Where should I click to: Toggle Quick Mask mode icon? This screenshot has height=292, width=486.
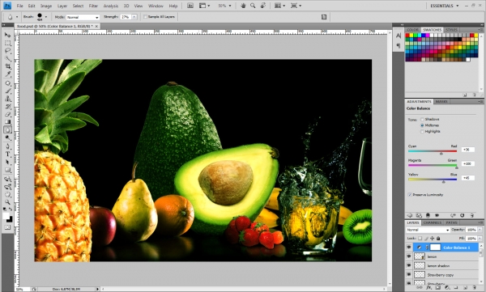pos(7,227)
